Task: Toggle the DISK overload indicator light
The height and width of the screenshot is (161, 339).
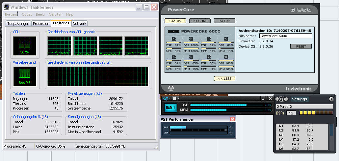Action: [231, 132]
